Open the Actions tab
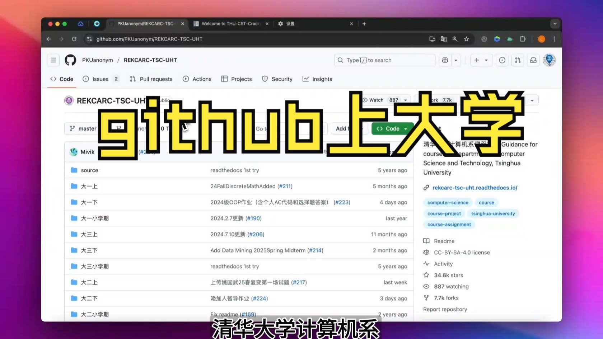The height and width of the screenshot is (339, 603). [x=197, y=79]
